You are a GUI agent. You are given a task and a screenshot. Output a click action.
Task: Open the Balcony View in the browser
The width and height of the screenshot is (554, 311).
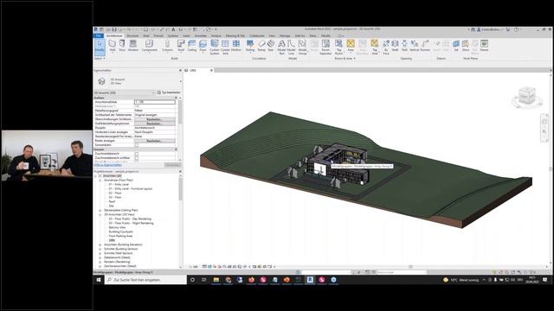tap(117, 227)
